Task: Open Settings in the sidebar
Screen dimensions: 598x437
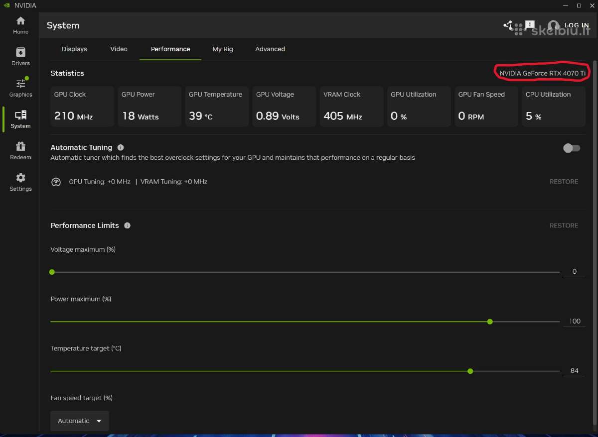Action: click(20, 182)
